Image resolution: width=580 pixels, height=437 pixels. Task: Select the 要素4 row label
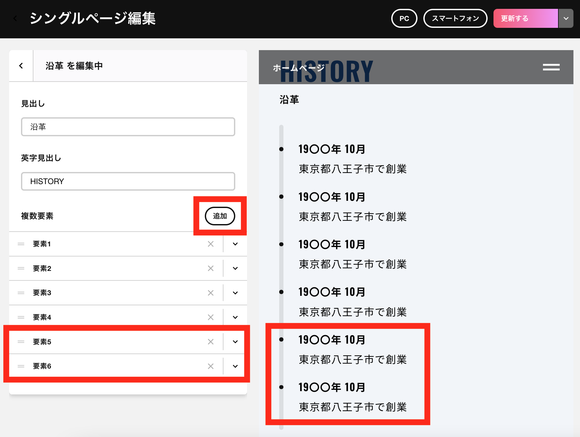42,317
